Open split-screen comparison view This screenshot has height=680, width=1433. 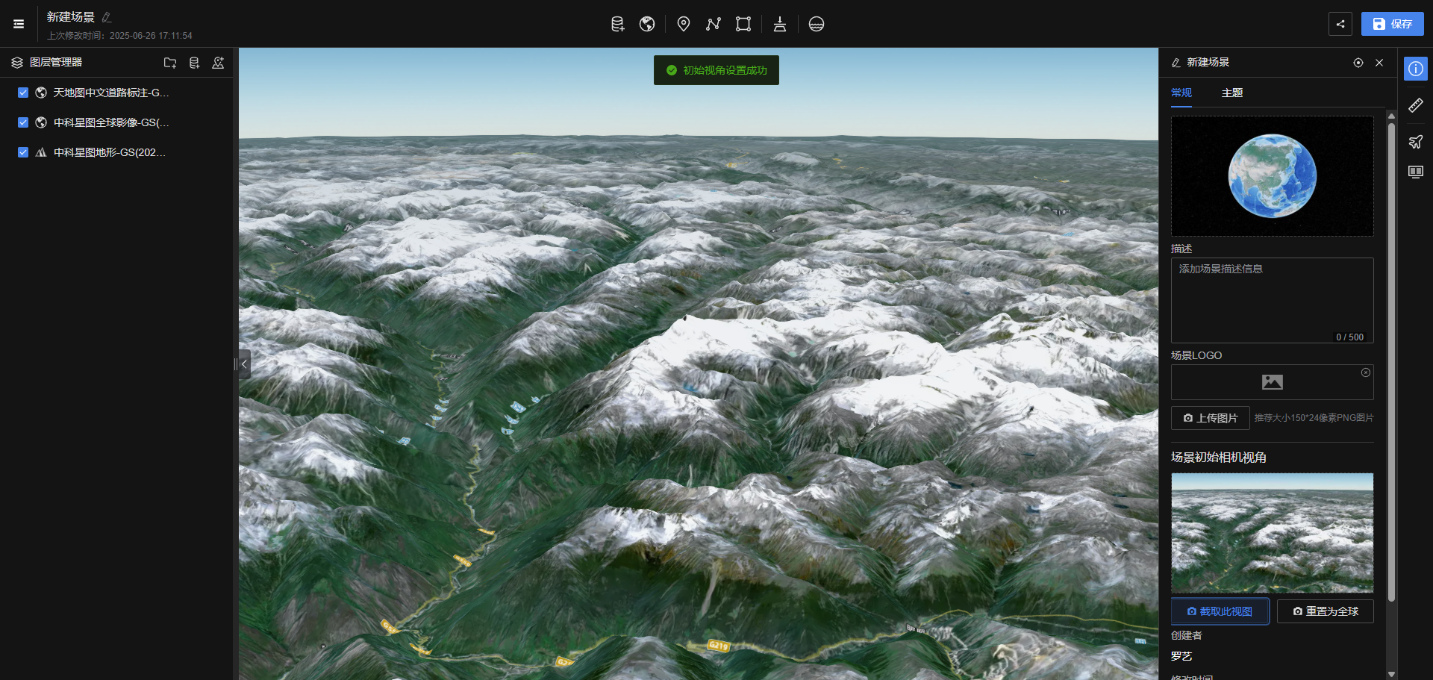[x=1416, y=172]
